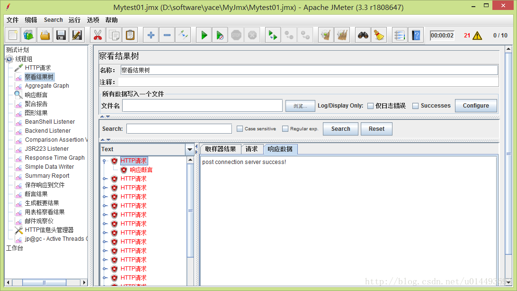Click the Toggle enable/disable arrows icon
Screen dimensions: 517x291
(x=183, y=35)
